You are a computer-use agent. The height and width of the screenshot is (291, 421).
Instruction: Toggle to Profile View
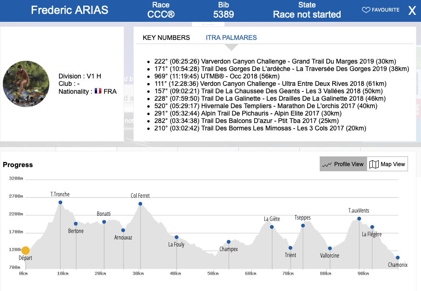coord(343,164)
